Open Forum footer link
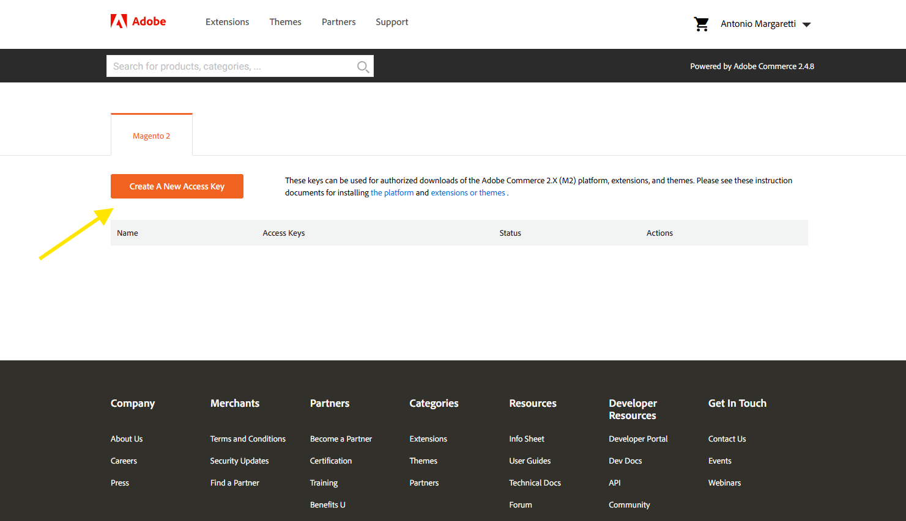This screenshot has height=521, width=906. point(521,505)
